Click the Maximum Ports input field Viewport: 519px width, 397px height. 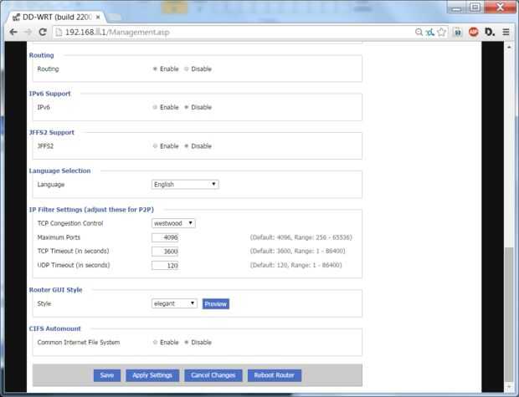165,237
